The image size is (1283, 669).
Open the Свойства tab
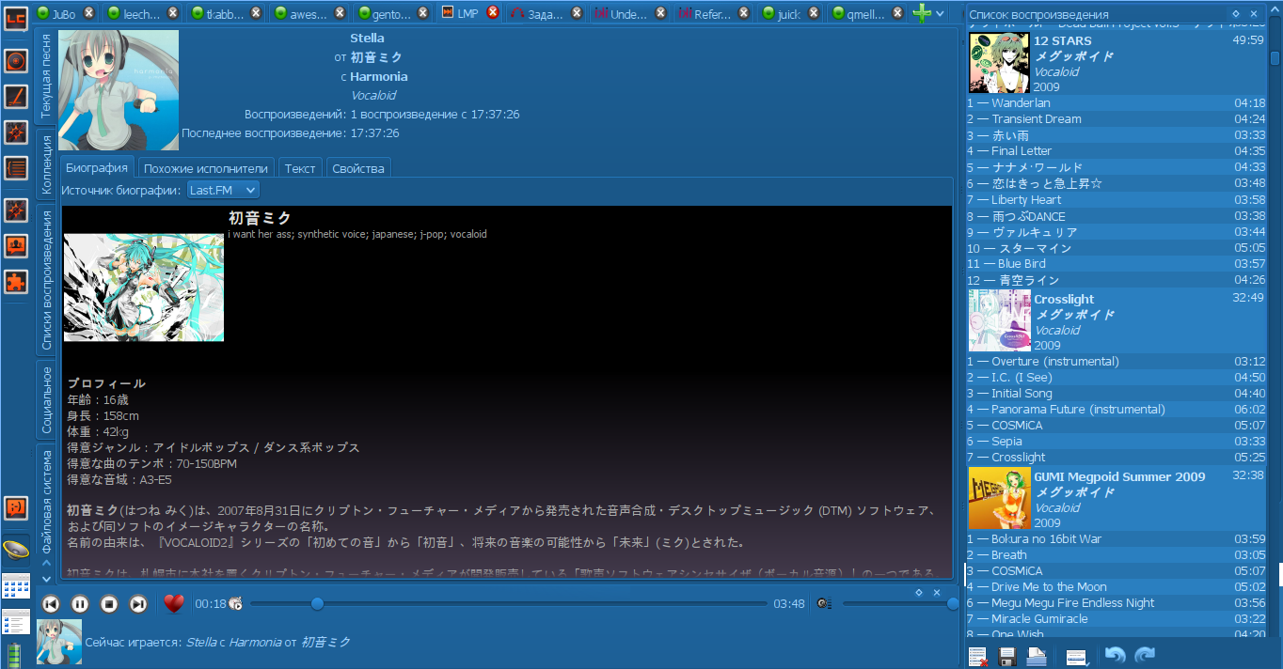[x=358, y=168]
